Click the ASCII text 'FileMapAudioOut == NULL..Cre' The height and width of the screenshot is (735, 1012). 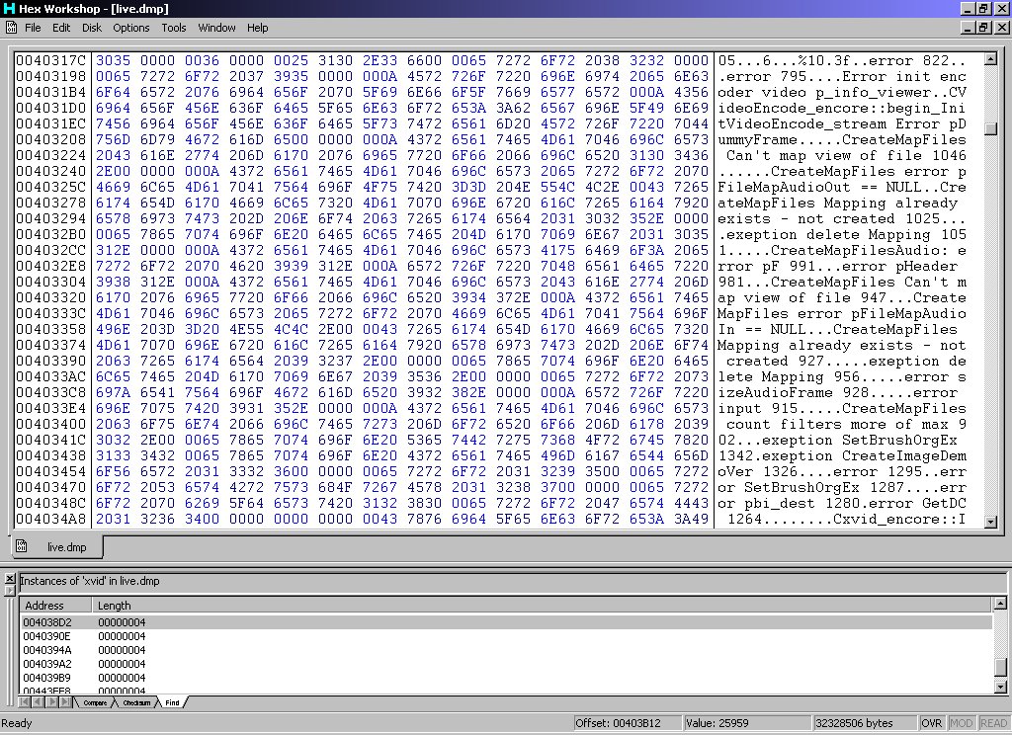[842, 187]
